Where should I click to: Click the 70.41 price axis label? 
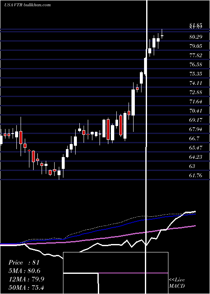coord(196,111)
